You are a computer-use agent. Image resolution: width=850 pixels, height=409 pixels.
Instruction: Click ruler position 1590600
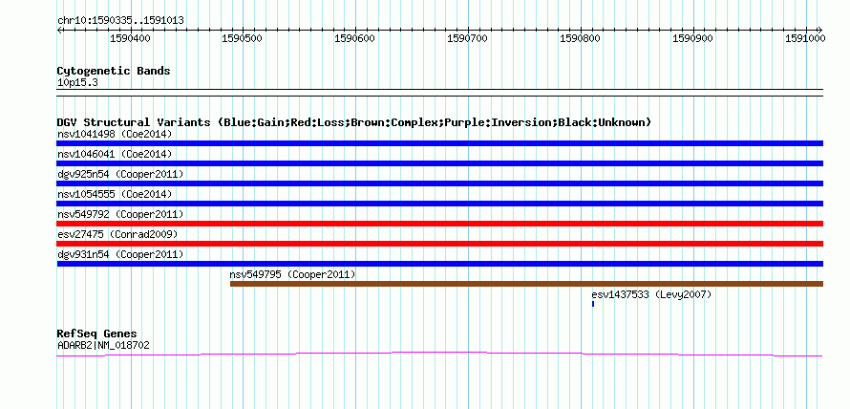point(355,38)
